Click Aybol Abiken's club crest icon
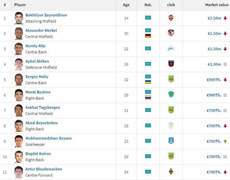230x180 pixels. tap(171, 64)
